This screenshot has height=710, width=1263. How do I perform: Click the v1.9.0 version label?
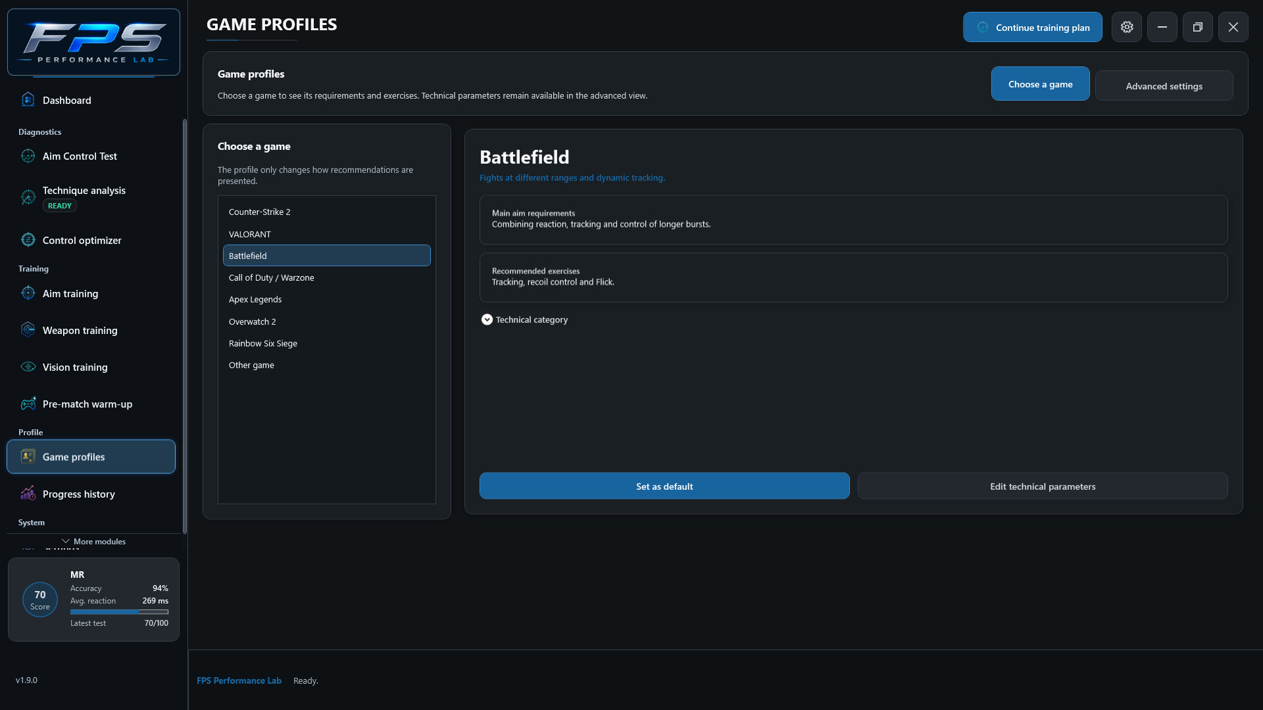[x=26, y=680]
